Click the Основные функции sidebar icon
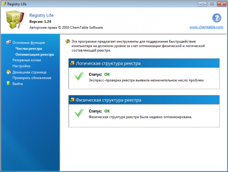The width and height of the screenshot is (228, 172). click(8, 42)
